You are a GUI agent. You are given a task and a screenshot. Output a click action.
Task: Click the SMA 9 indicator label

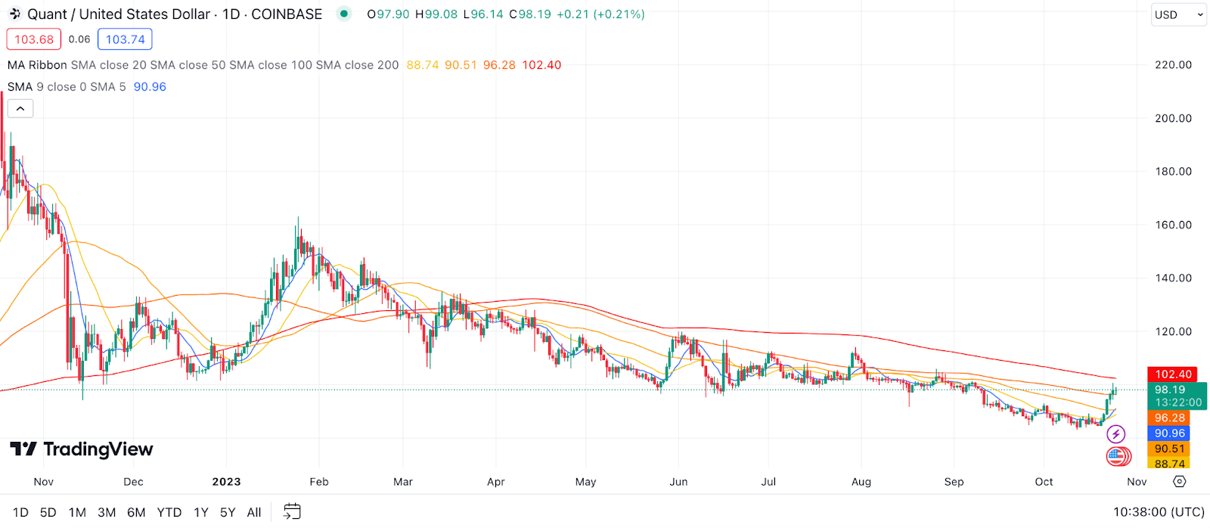[x=26, y=87]
